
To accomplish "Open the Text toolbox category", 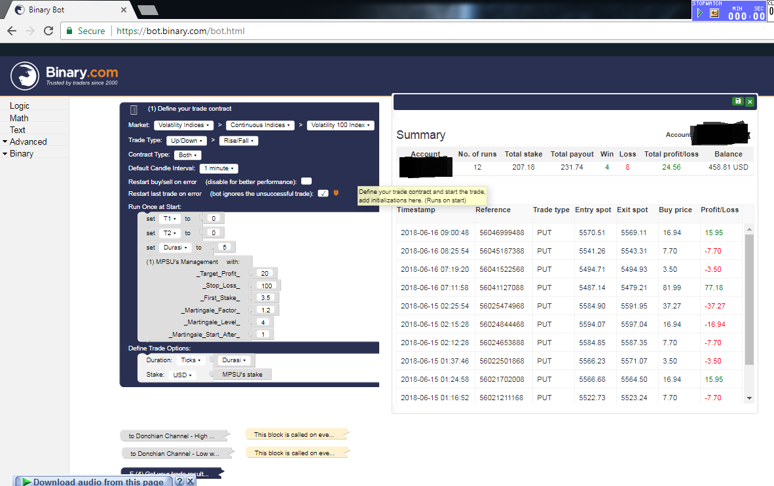I will point(17,130).
